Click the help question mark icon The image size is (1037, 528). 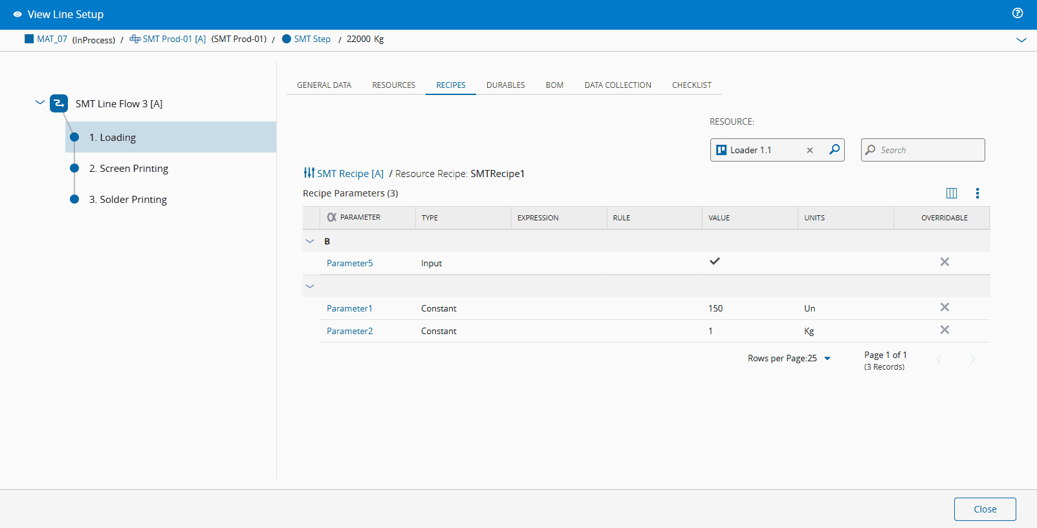(x=1018, y=13)
